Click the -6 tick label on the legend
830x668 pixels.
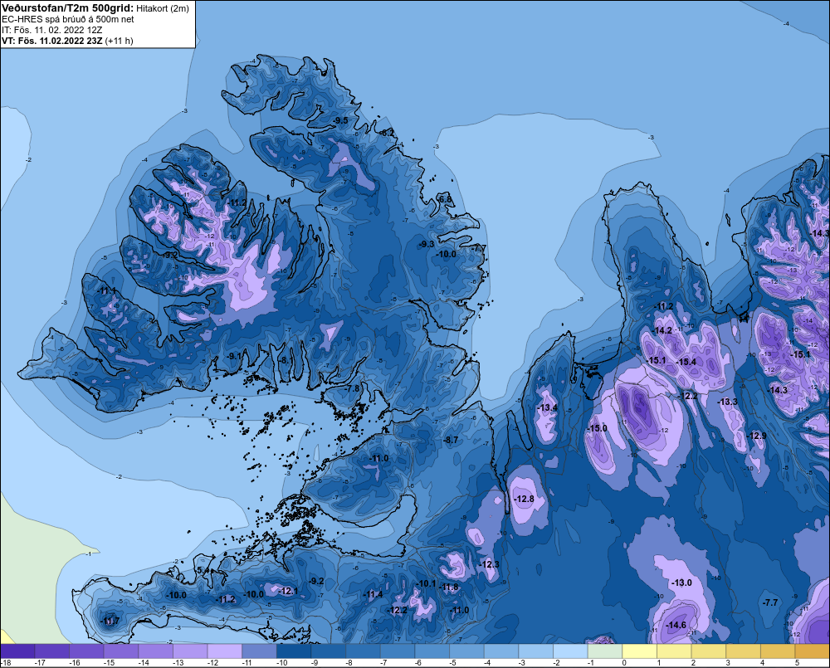click(x=418, y=663)
